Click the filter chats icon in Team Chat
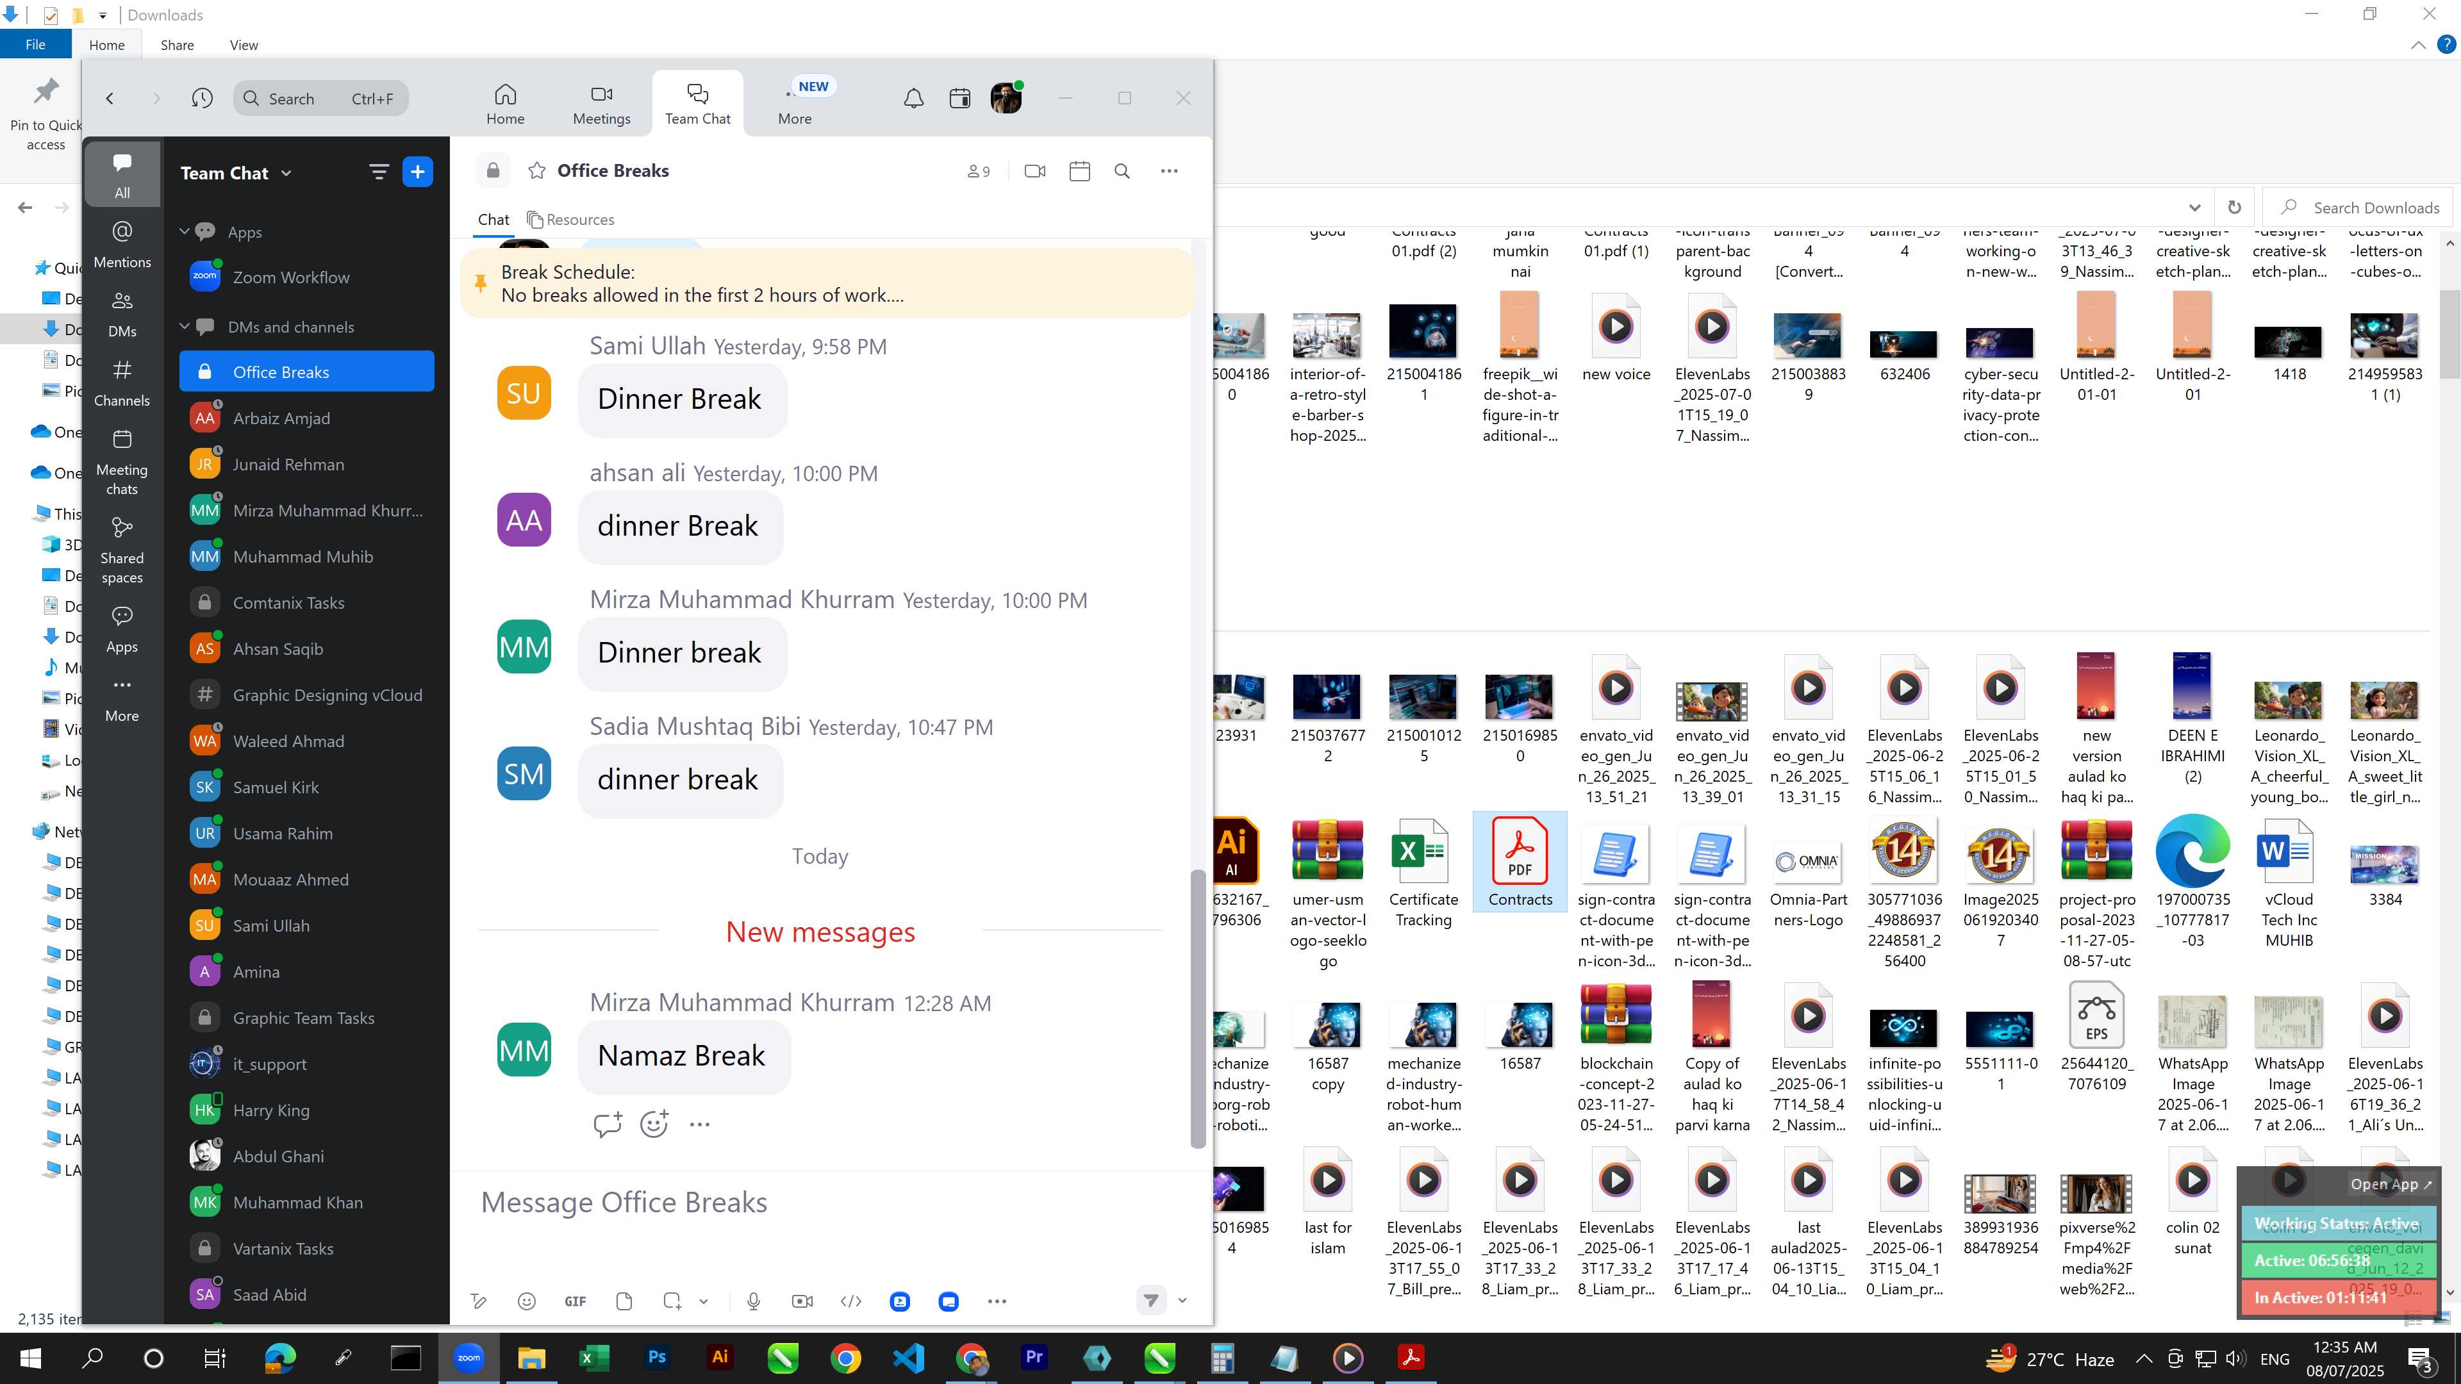Viewport: 2461px width, 1384px height. [x=378, y=172]
